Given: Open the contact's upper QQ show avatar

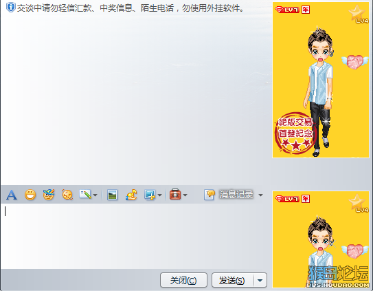Looking at the screenshot, I should (321, 80).
